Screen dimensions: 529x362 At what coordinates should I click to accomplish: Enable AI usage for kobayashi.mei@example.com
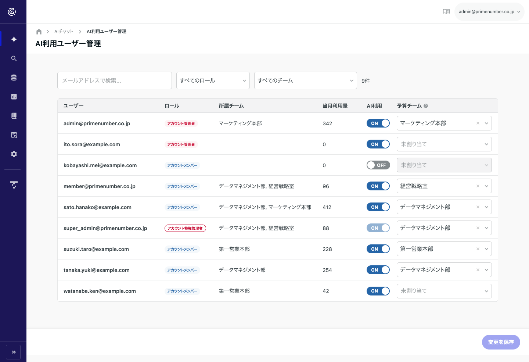378,165
